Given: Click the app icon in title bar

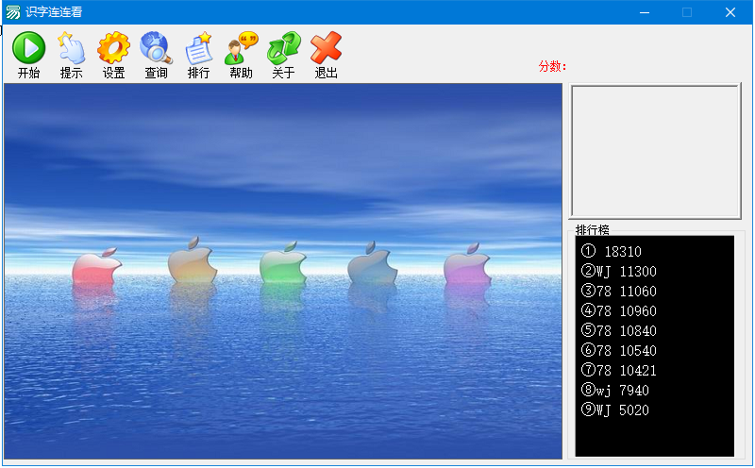Looking at the screenshot, I should (12, 12).
